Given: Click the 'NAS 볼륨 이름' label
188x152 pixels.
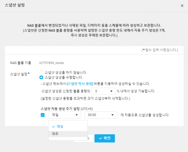Looking at the screenshot, I should click(21, 63).
